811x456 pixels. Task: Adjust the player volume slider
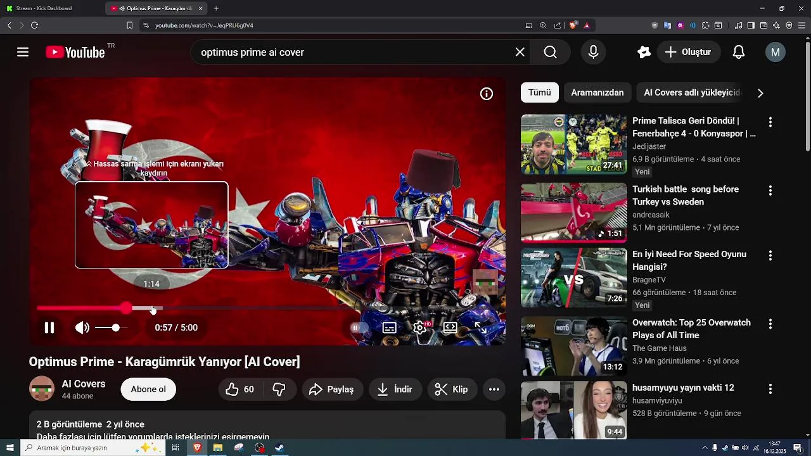click(x=112, y=327)
